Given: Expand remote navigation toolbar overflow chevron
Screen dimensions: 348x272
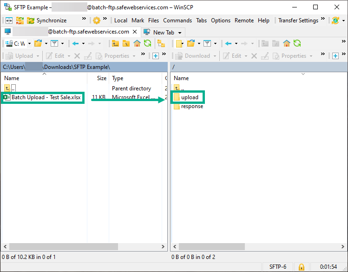Looking at the screenshot, I should coord(343,41).
